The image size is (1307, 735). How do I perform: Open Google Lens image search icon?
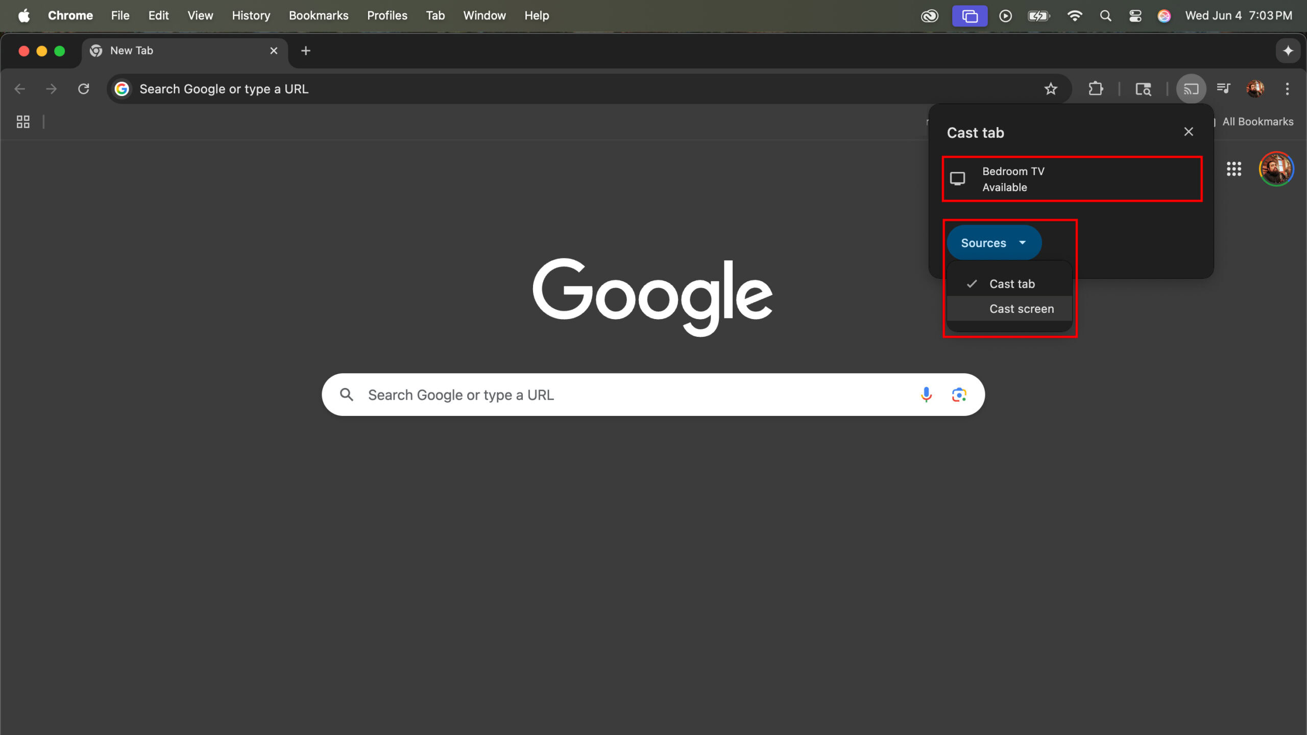[959, 395]
